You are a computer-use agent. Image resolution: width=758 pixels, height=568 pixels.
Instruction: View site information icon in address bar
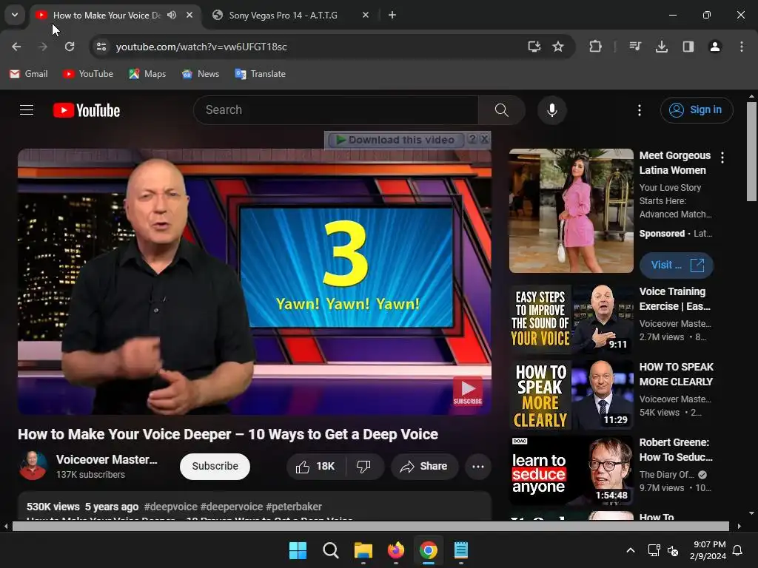coord(101,47)
